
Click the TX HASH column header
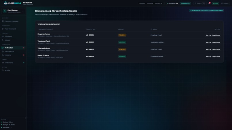tap(154, 29)
